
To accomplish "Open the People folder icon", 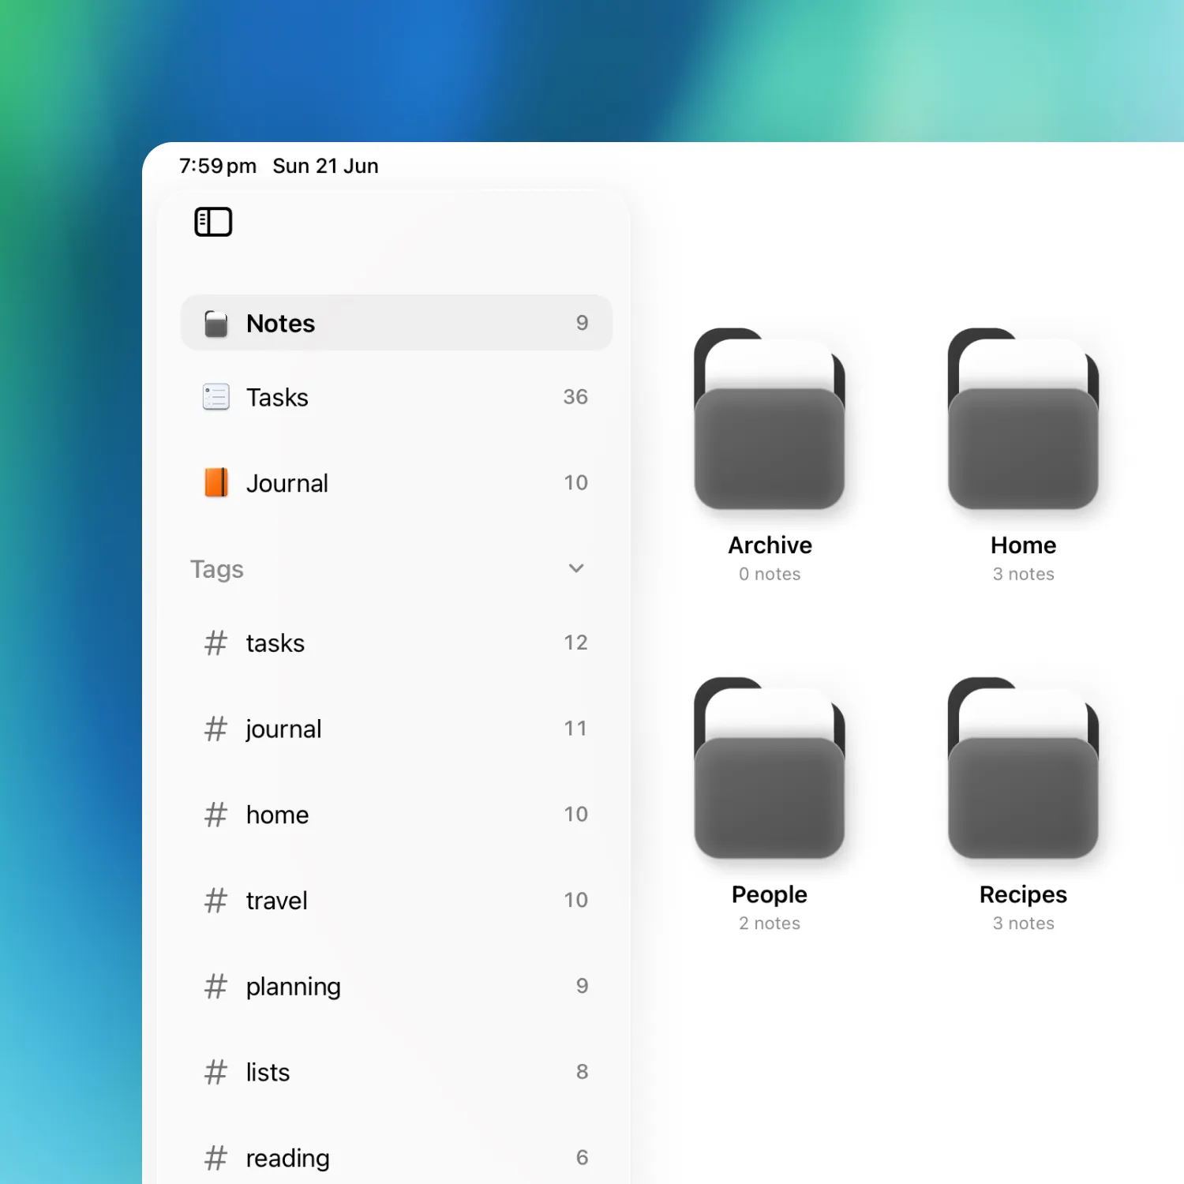I will click(770, 768).
